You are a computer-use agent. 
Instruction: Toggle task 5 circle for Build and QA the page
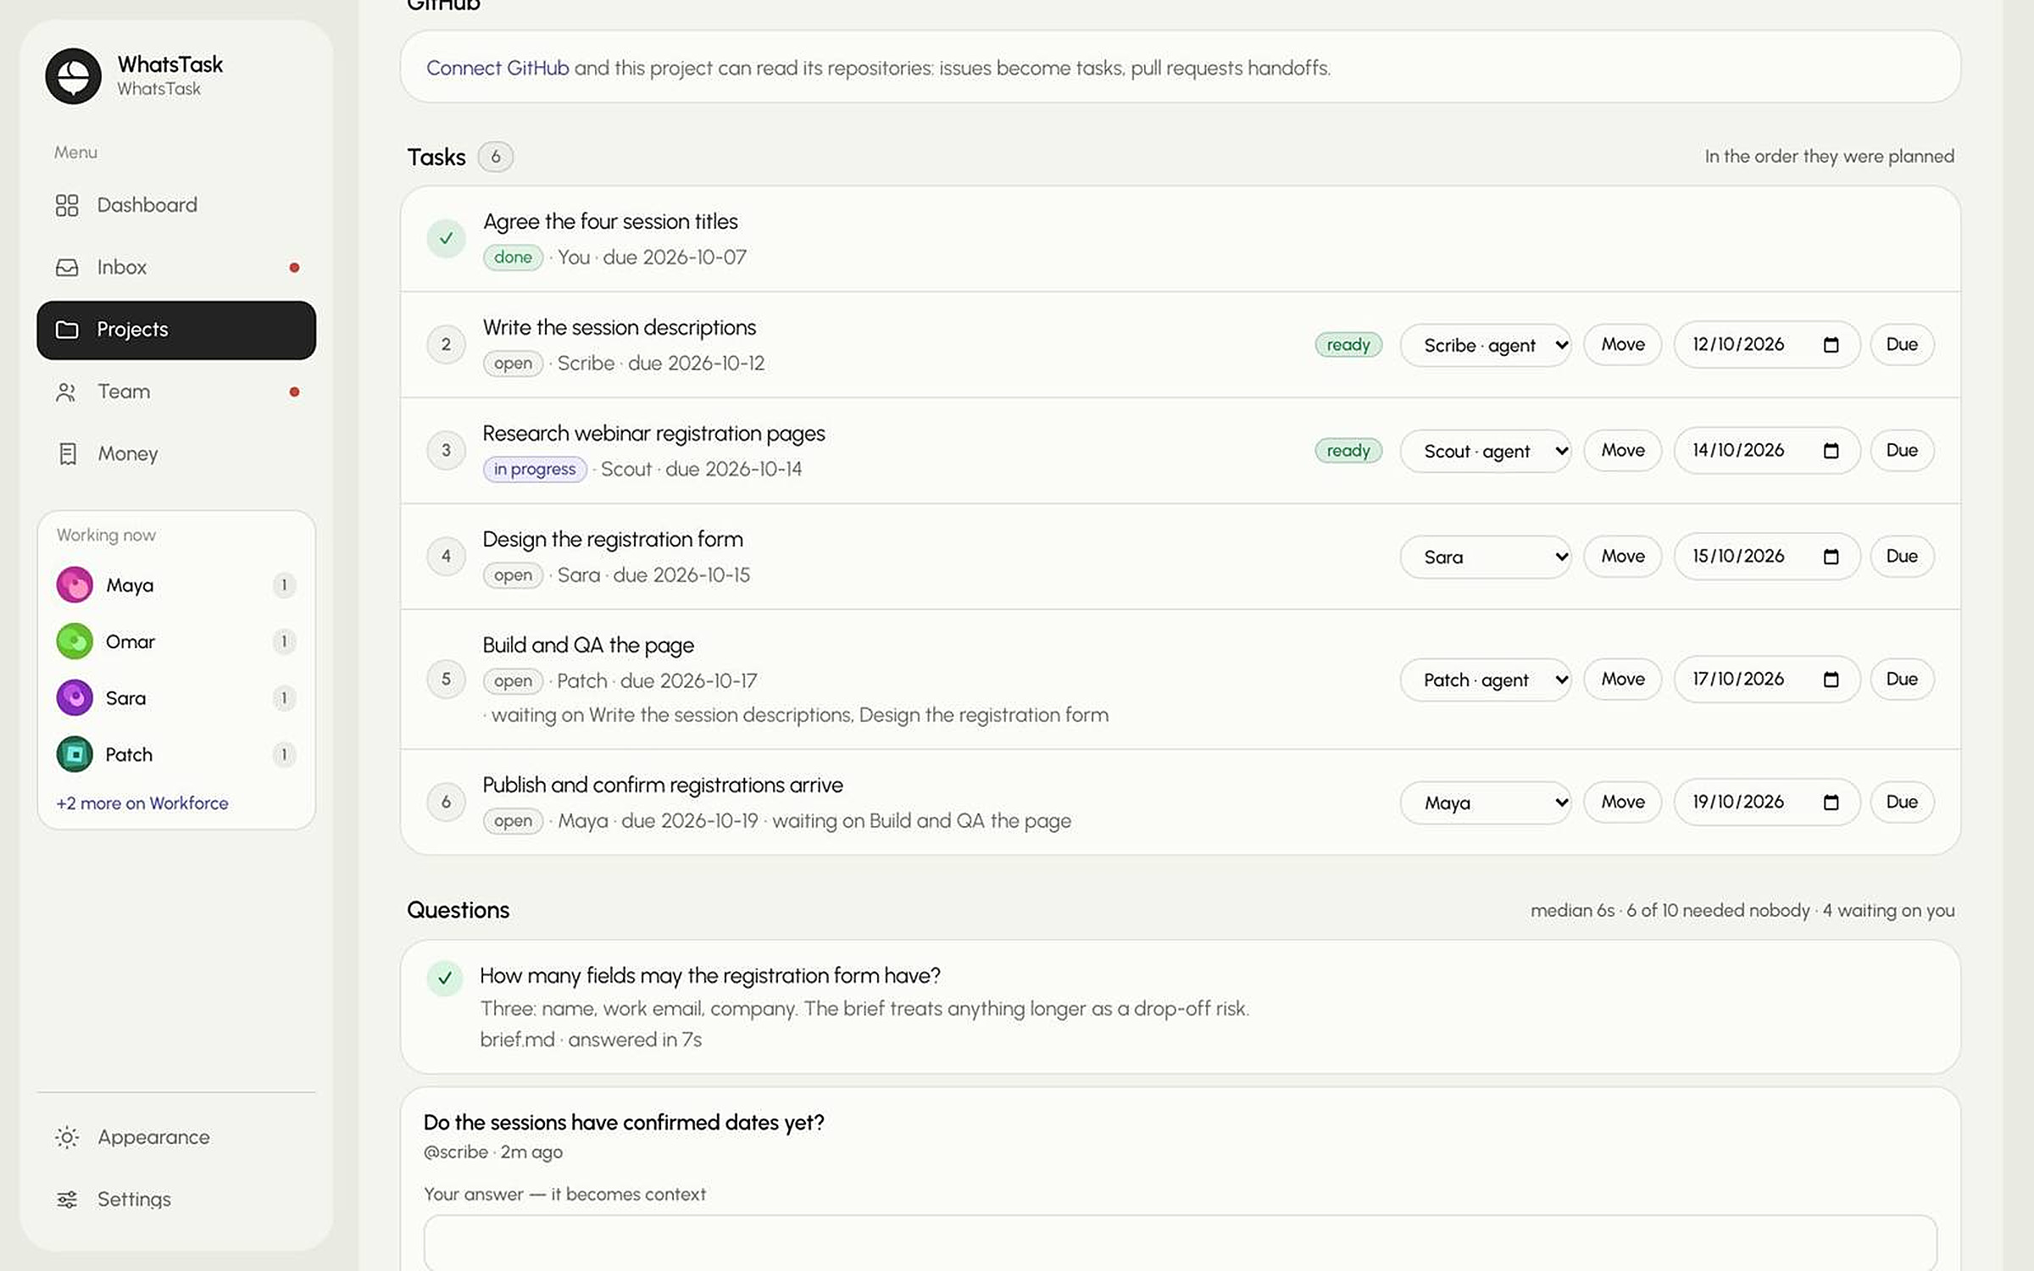click(446, 680)
